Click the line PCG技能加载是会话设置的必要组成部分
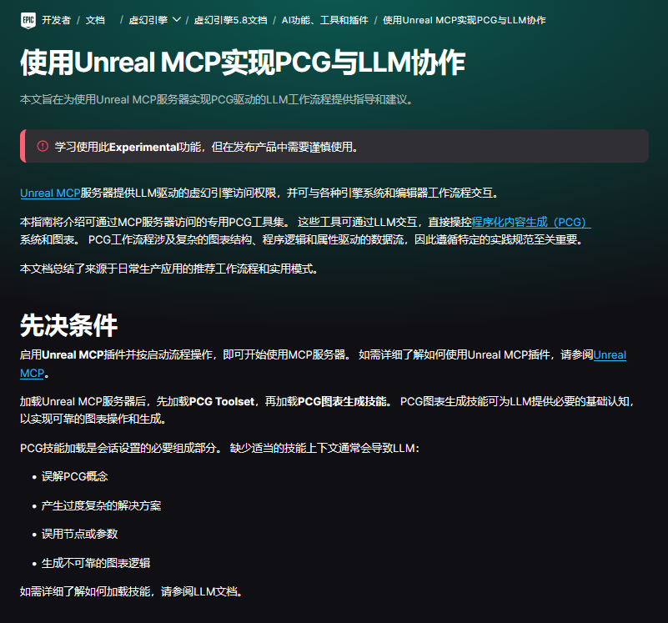Viewport: 668px width, 623px height. pos(219,449)
